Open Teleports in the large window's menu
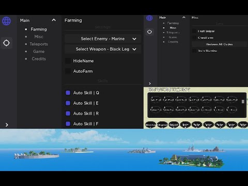 point(39,44)
